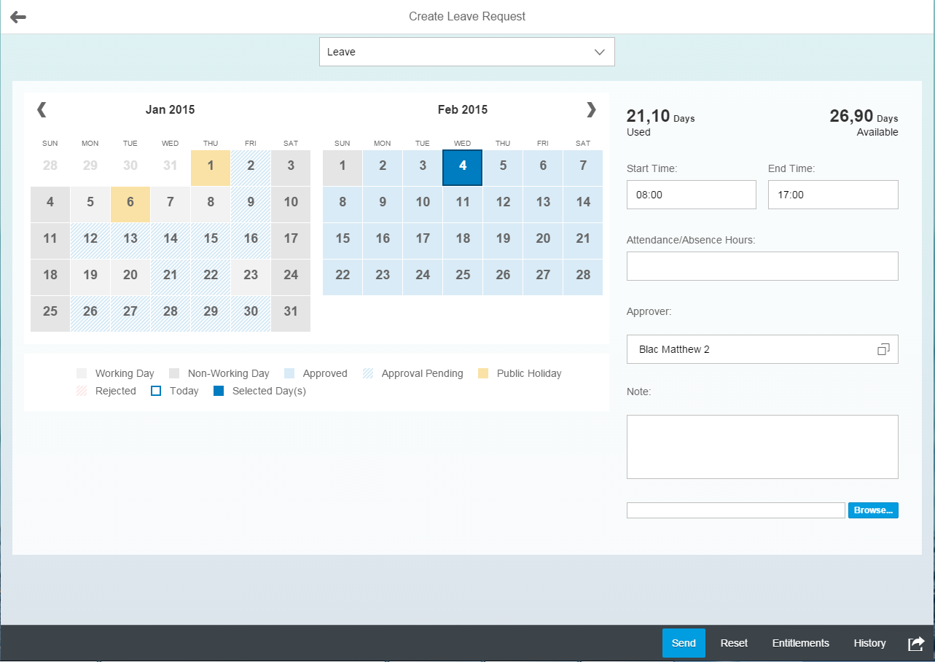Select February 11 approved day
The height and width of the screenshot is (662, 935).
tap(463, 204)
